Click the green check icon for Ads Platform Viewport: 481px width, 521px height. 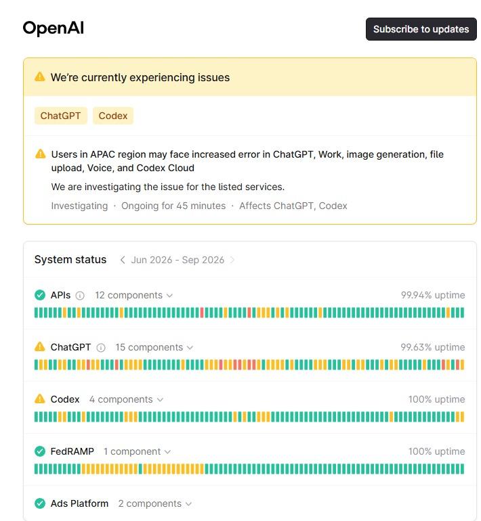40,503
